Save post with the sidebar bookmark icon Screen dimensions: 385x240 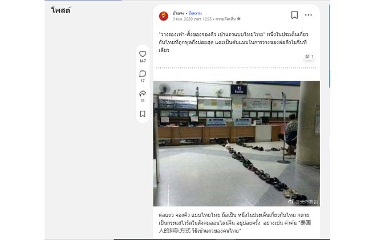(x=143, y=114)
